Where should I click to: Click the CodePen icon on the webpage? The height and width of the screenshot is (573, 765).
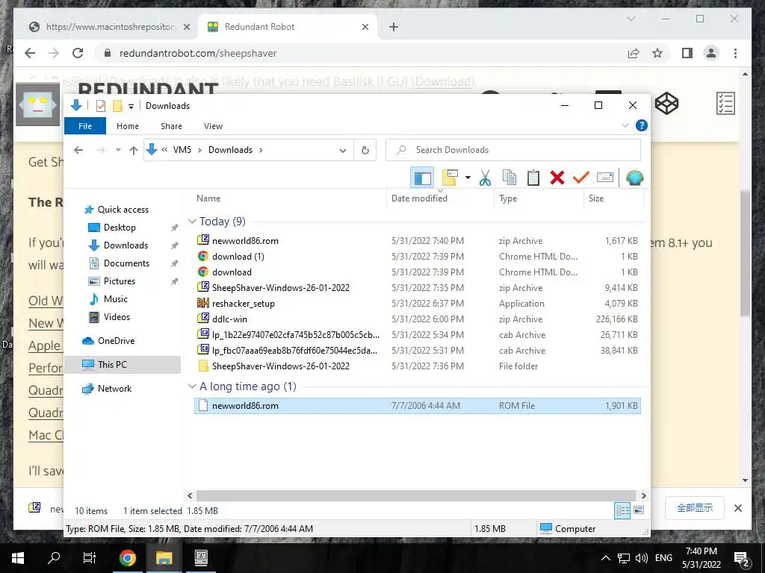(666, 103)
